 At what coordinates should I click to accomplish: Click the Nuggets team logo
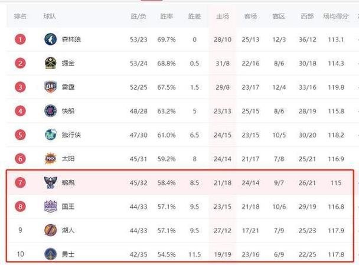(x=50, y=63)
